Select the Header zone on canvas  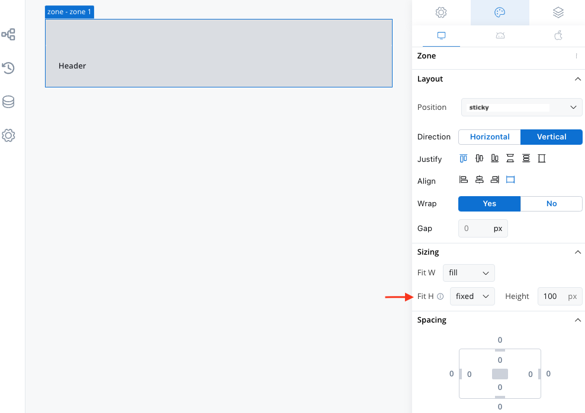tap(218, 53)
